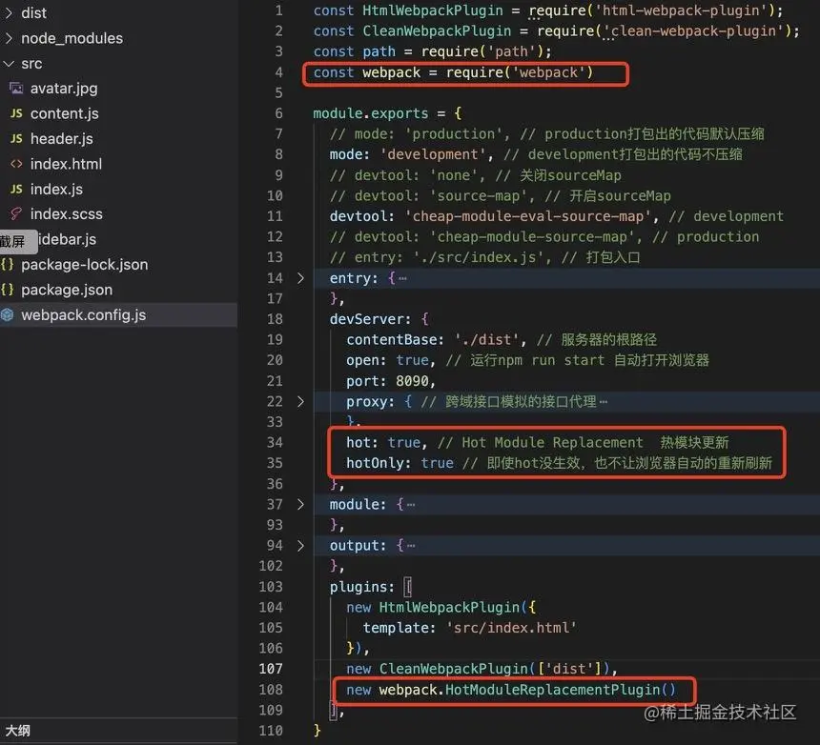The width and height of the screenshot is (820, 745).
Task: Click the path variable on line 3
Action: pos(379,51)
